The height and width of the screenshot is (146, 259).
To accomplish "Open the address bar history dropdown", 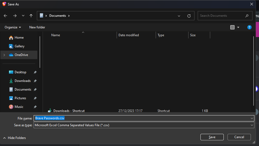I will (179, 16).
